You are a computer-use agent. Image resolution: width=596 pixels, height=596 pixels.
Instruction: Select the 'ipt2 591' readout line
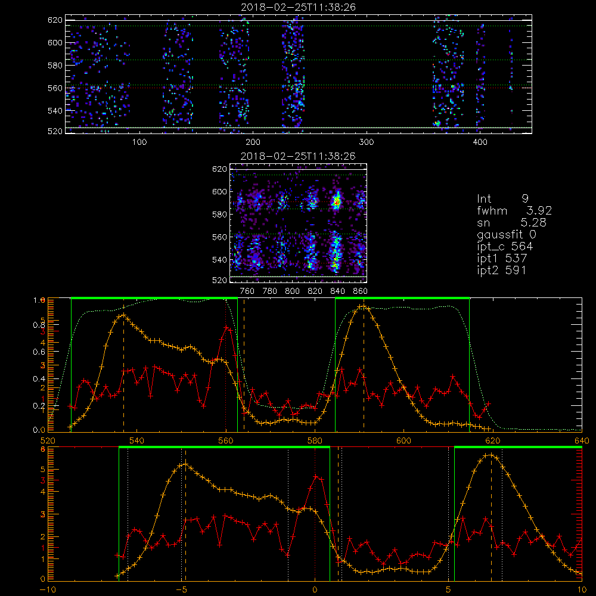pyautogui.click(x=502, y=270)
